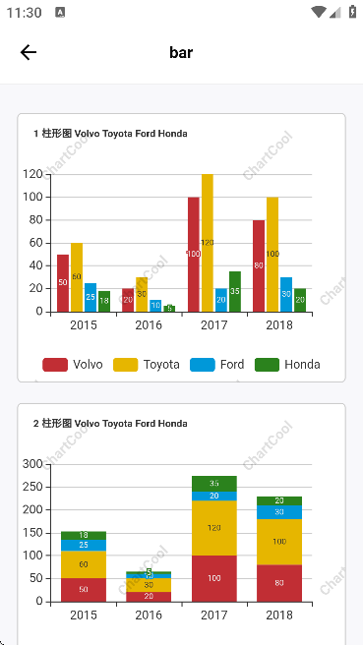
Task: Select the 2017 green Honda segment in stacked chart
Action: tap(214, 484)
